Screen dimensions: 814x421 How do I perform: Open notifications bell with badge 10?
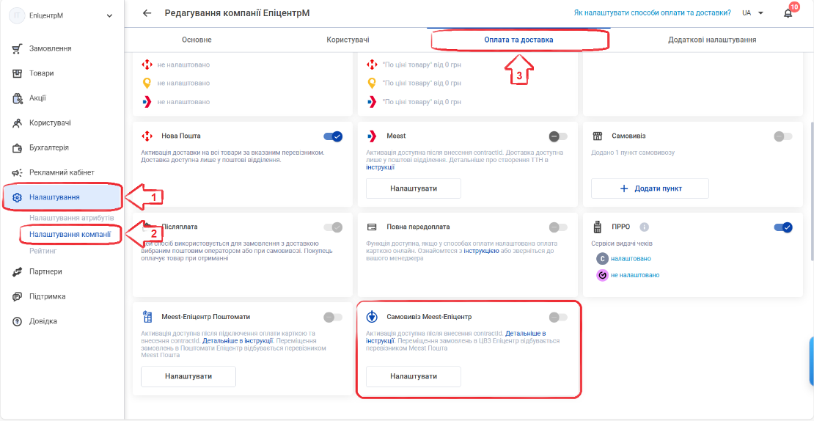click(788, 12)
